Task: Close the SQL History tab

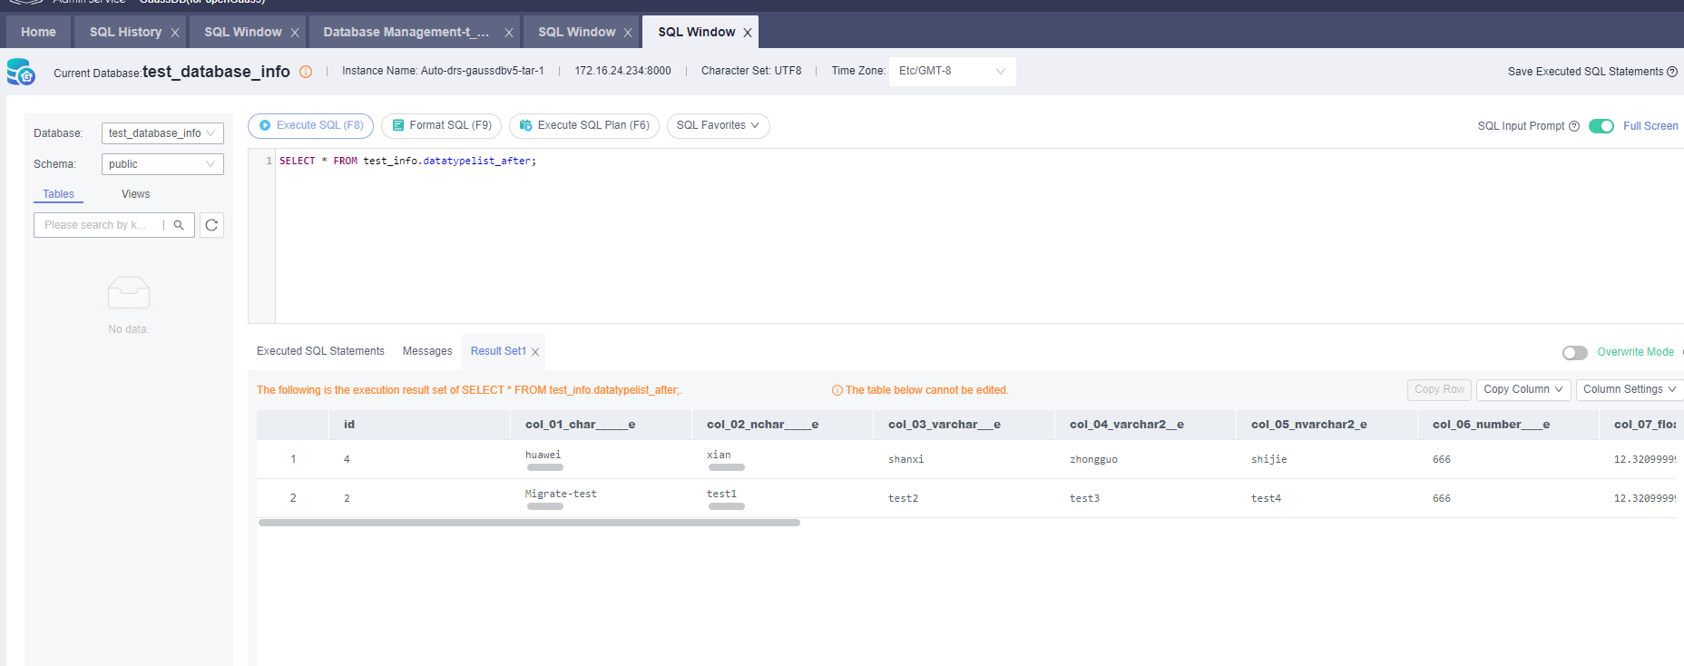Action: click(x=175, y=33)
